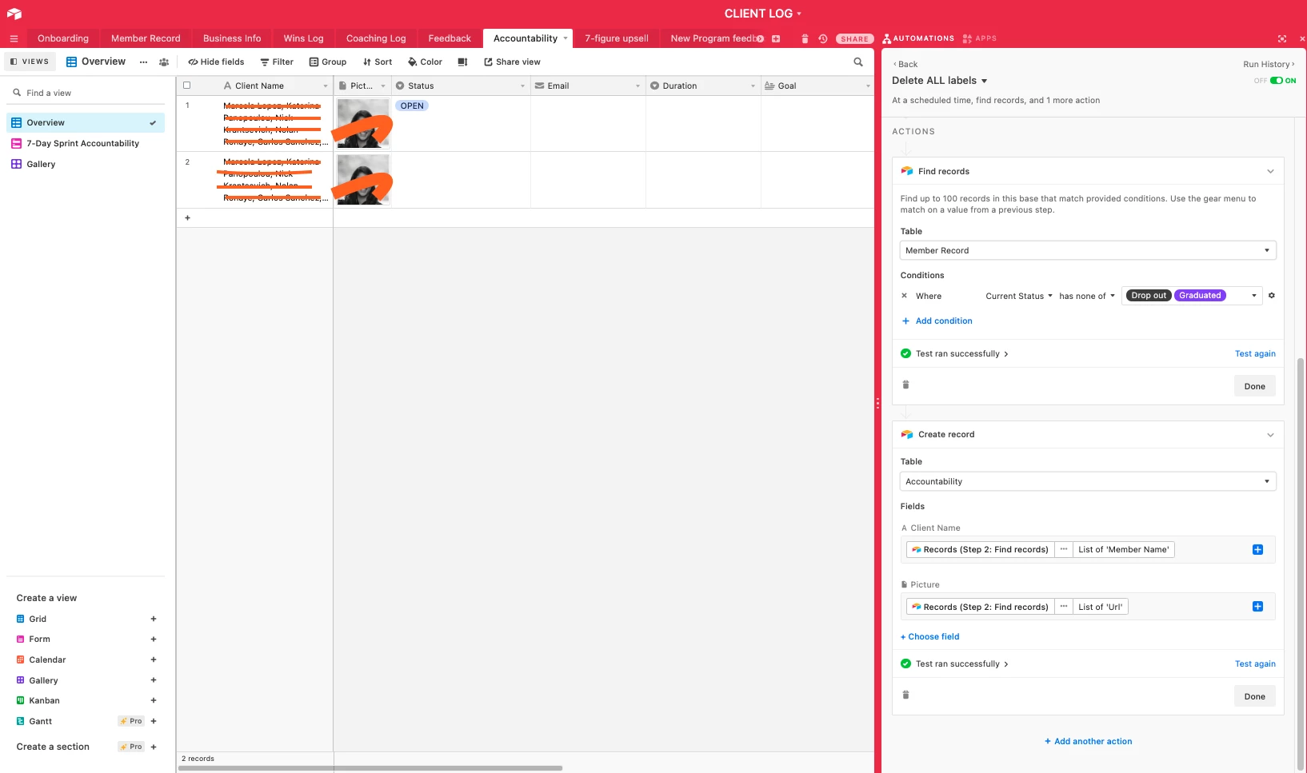This screenshot has height=773, width=1307.
Task: Add a new row with plus
Action: pos(187,217)
